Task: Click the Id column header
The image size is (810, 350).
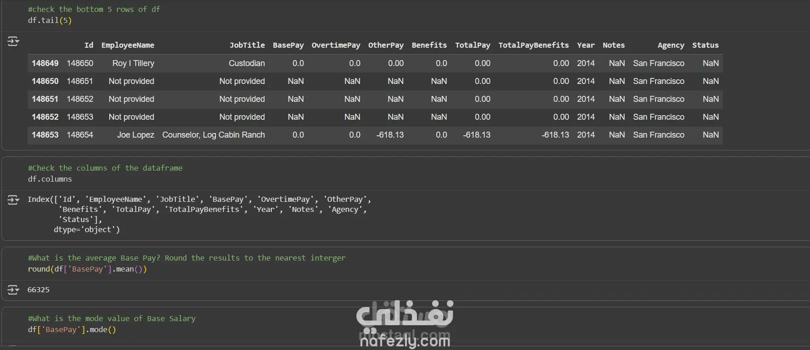Action: pyautogui.click(x=89, y=45)
